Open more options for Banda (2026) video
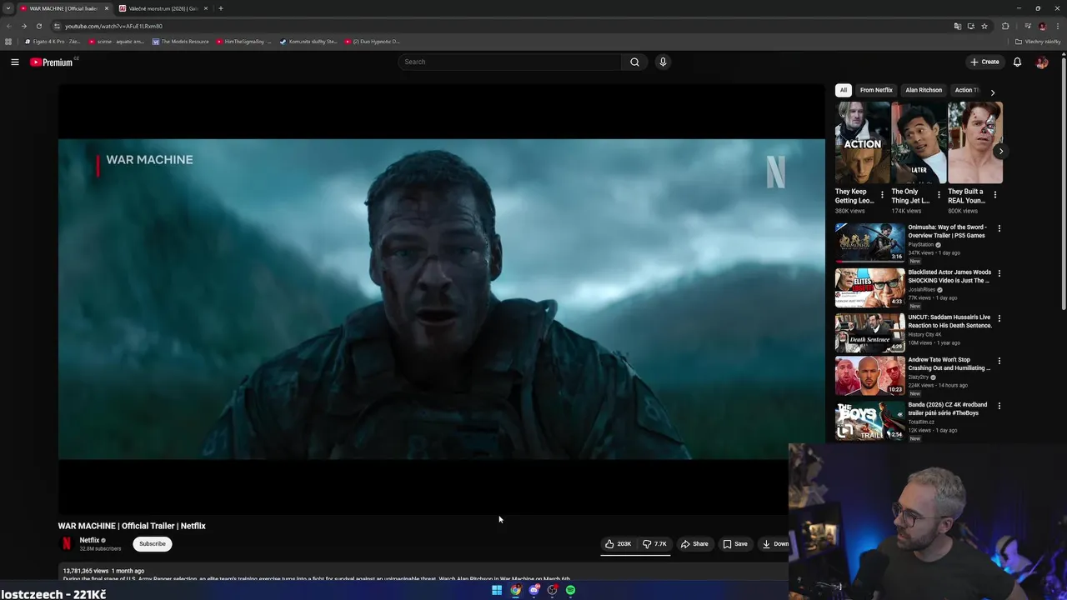 pos(999,406)
